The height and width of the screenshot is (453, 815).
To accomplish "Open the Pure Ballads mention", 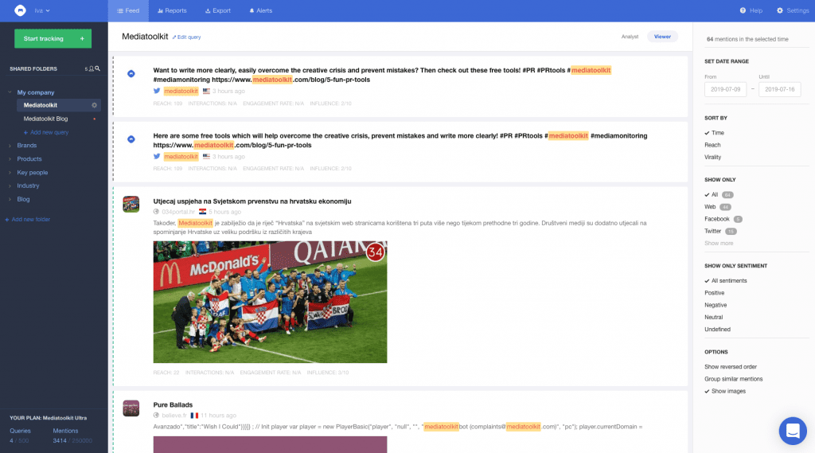I will click(x=173, y=404).
